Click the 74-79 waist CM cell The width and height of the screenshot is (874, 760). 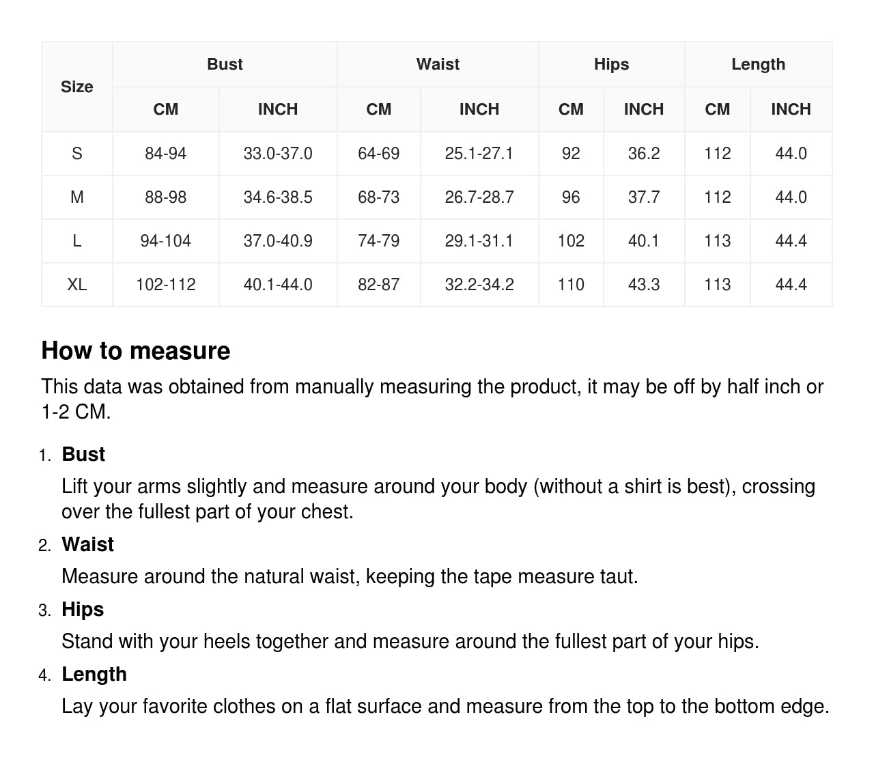click(378, 241)
